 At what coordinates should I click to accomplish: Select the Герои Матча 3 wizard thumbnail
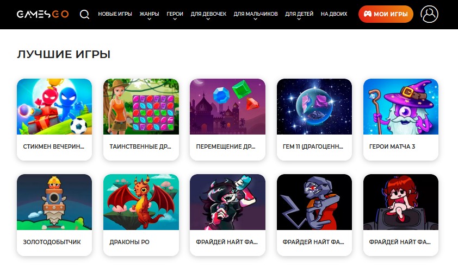coord(401,107)
